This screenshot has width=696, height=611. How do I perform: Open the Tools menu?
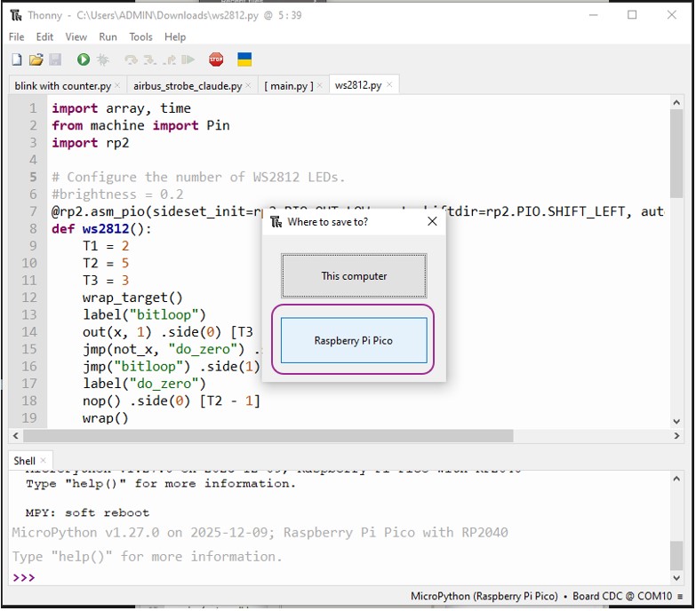pos(140,36)
